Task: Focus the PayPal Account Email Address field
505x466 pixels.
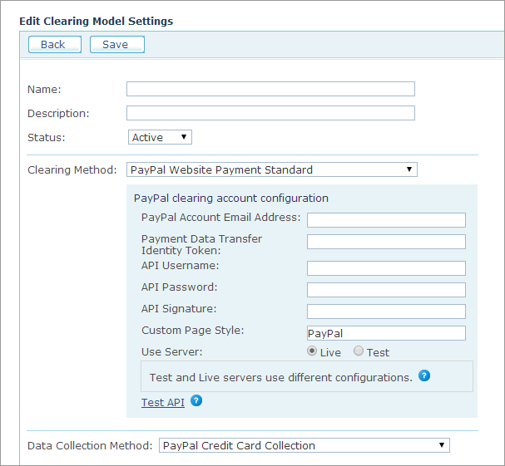Action: tap(386, 220)
